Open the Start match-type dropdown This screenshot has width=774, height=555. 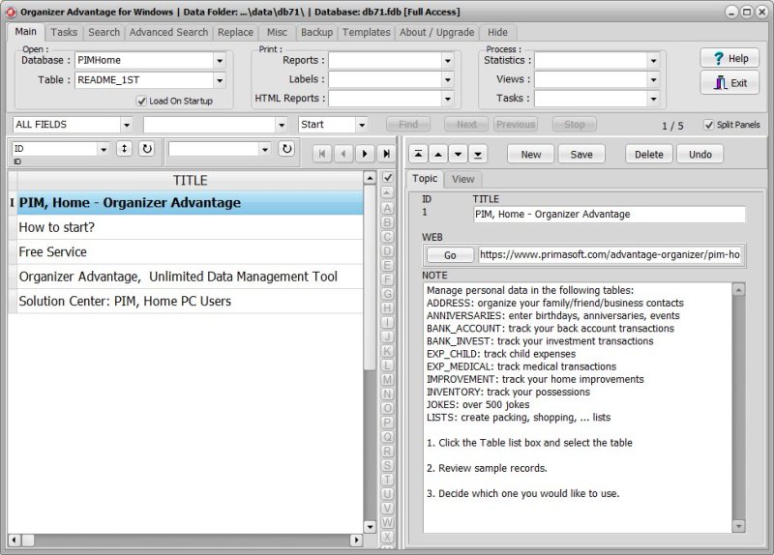click(362, 125)
